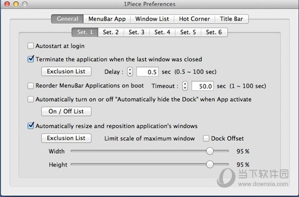Viewport: 299px width, 197px height.
Task: Switch to the MenuBar App tab
Action: point(107,19)
